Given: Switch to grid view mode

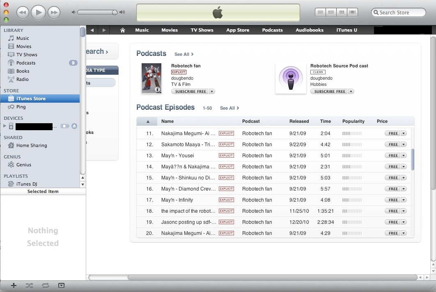Looking at the screenshot, I should pos(342,12).
